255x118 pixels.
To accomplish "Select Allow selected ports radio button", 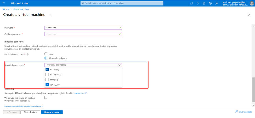I will click(46, 58).
